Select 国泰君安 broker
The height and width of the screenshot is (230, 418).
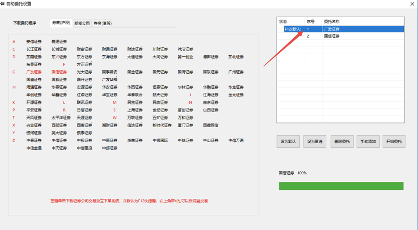110,72
